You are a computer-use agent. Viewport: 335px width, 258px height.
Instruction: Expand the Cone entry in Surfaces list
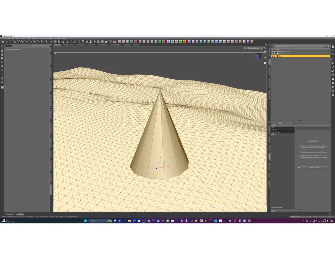272,134
